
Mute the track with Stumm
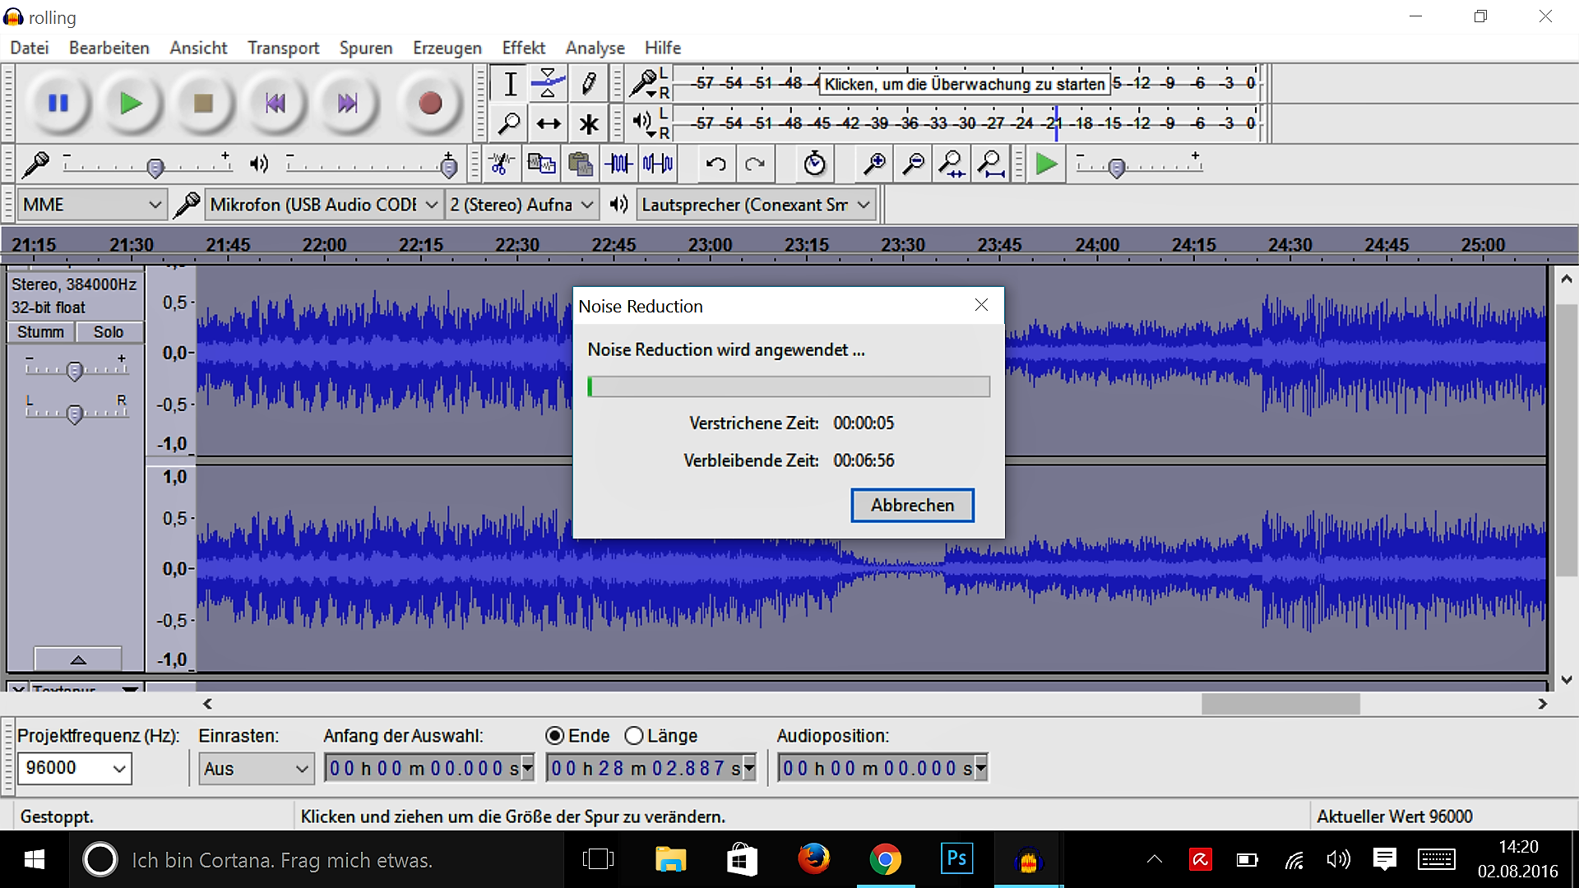click(x=40, y=332)
